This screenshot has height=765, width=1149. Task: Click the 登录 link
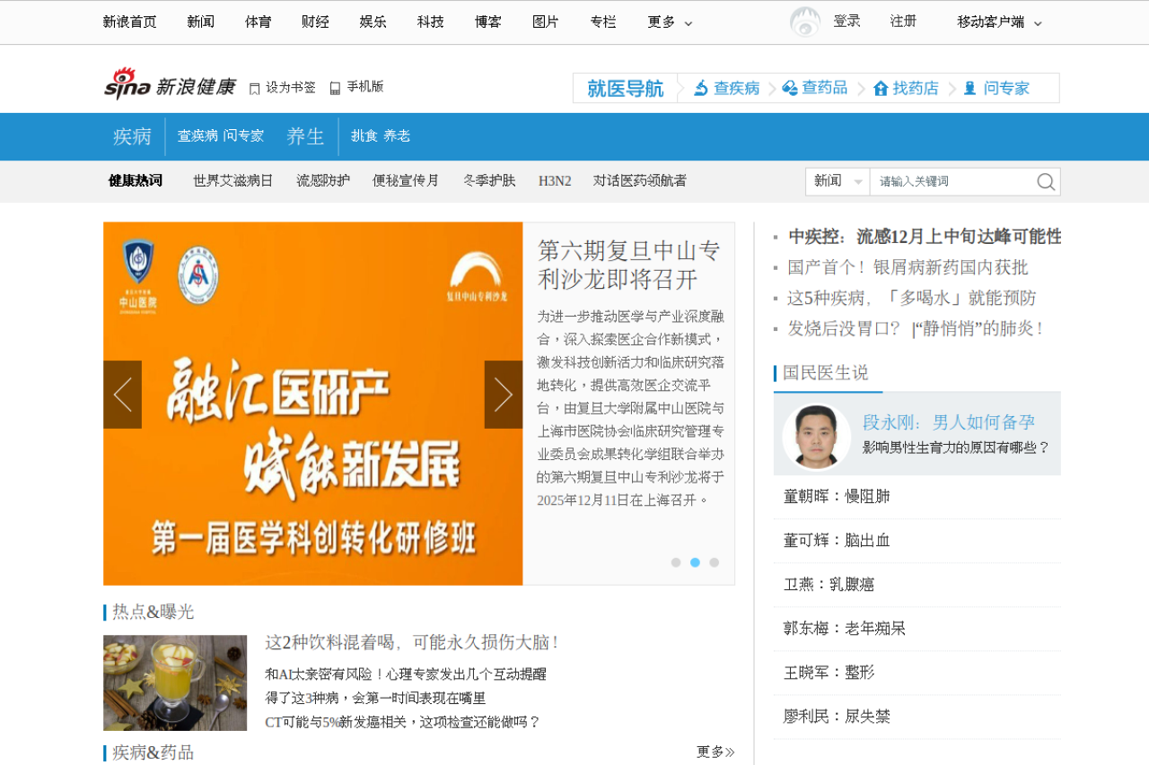click(x=847, y=22)
